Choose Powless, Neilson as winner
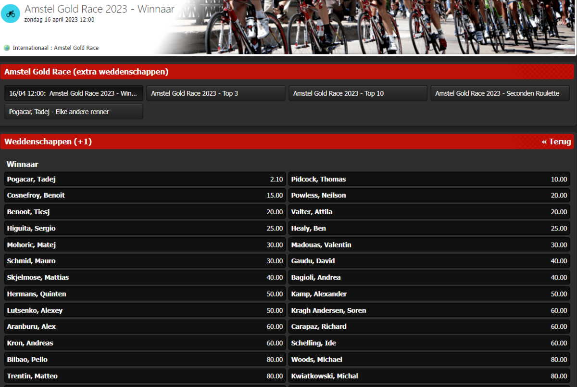Viewport: 577px width, 387px height. (429, 195)
